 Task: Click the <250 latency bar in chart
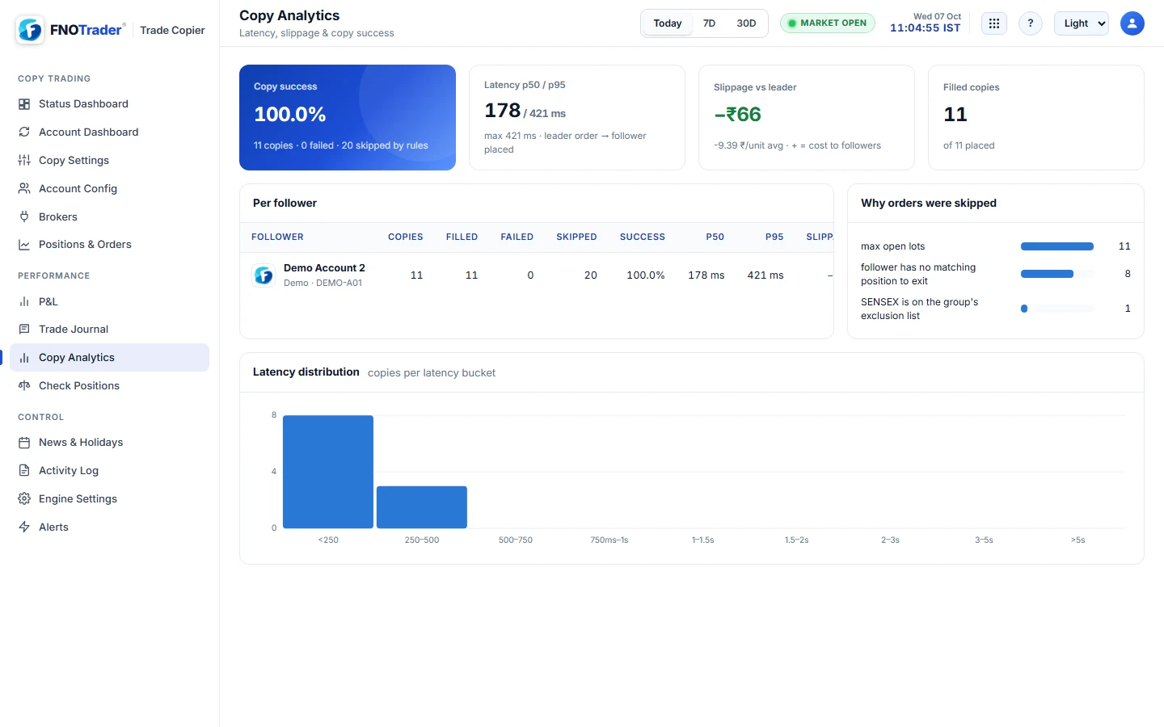point(328,472)
